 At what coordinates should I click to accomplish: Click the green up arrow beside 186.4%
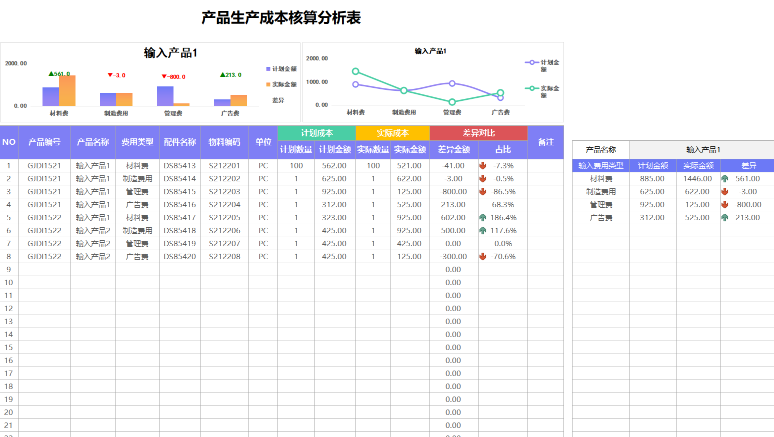(481, 217)
